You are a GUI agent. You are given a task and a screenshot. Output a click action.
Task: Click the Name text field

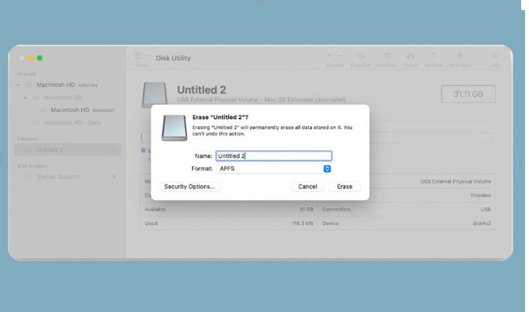(x=273, y=156)
